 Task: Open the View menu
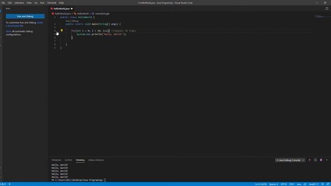[x=29, y=3]
